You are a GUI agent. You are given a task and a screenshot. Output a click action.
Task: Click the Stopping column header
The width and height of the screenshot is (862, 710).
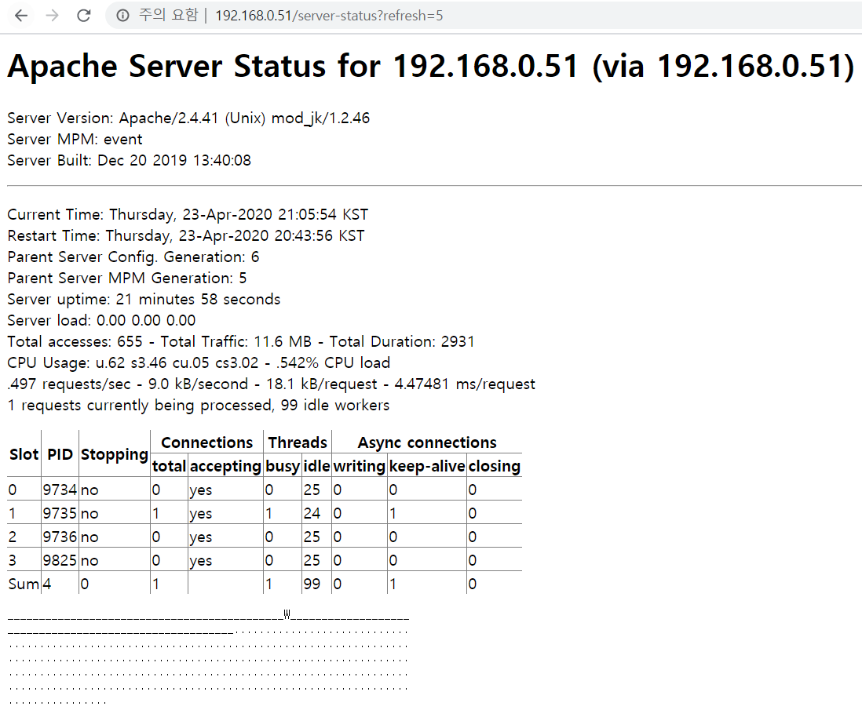point(115,455)
